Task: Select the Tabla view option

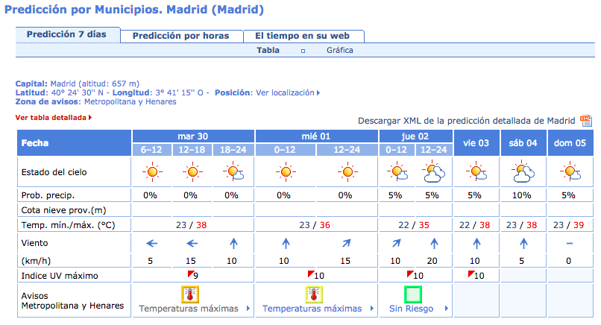Action: click(268, 50)
